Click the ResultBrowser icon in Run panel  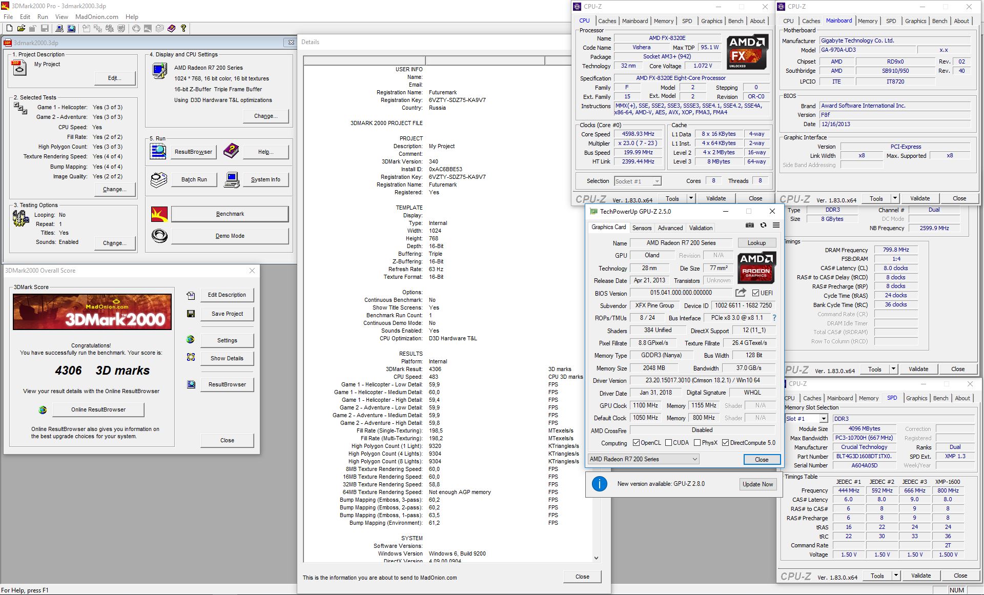coord(158,151)
